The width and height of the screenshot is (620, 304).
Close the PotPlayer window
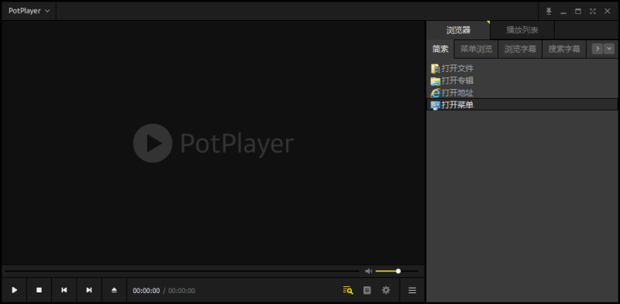click(x=608, y=11)
